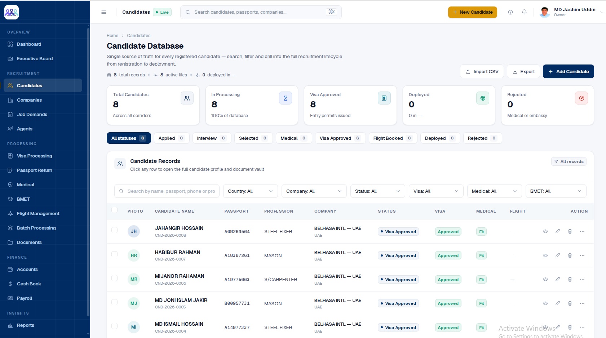Image resolution: width=606 pixels, height=338 pixels.
Task: Click the Deployed globe icon
Action: [x=483, y=98]
